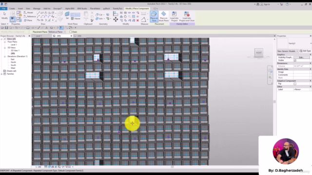Click the ViewCube RIGHT face
312x175 pixels.
(x=259, y=52)
